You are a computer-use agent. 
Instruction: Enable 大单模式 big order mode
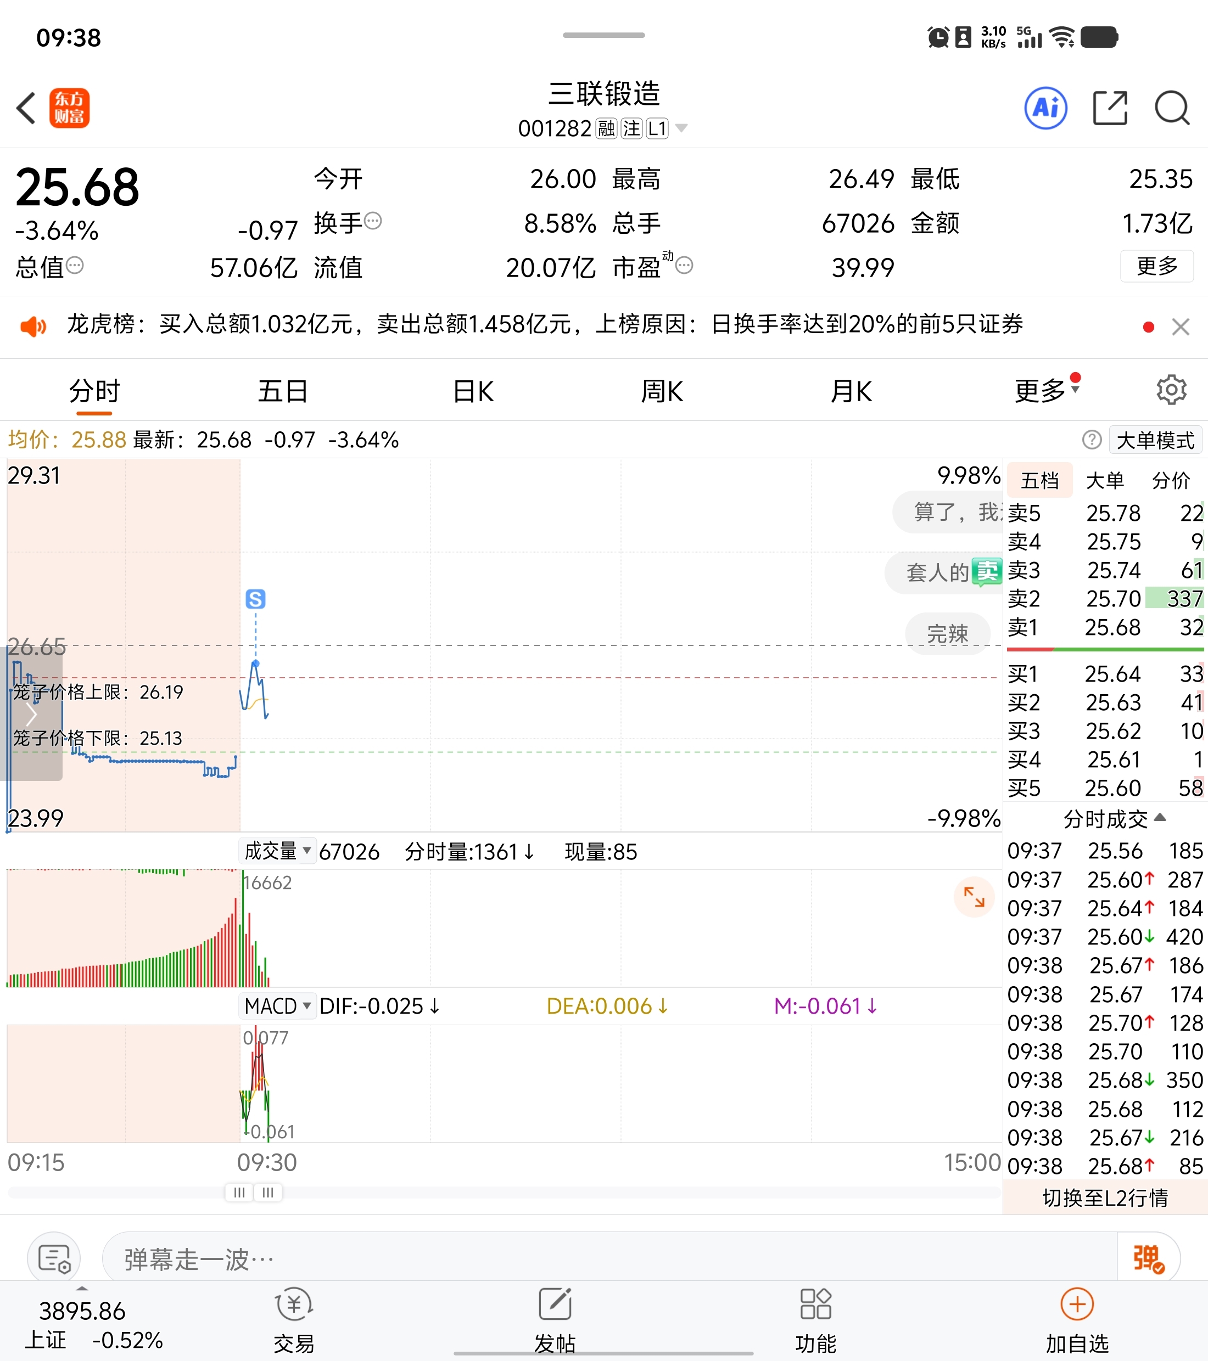(x=1155, y=440)
